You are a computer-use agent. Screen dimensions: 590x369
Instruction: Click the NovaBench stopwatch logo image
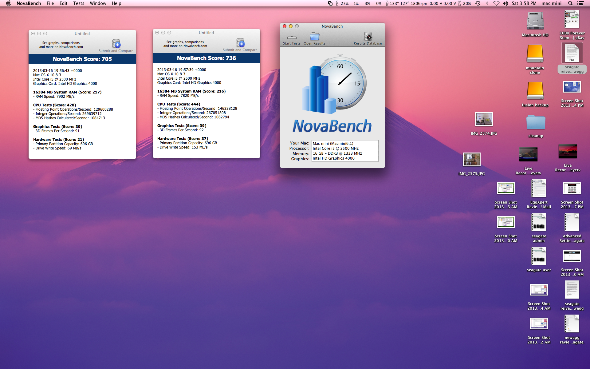pos(334,84)
